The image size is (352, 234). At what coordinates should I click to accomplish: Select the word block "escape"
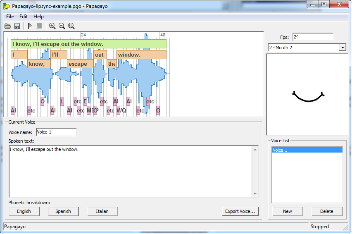pos(81,64)
